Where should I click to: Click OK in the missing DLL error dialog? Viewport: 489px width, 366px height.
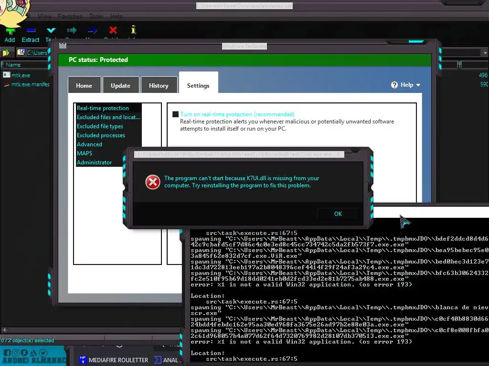pyautogui.click(x=338, y=214)
